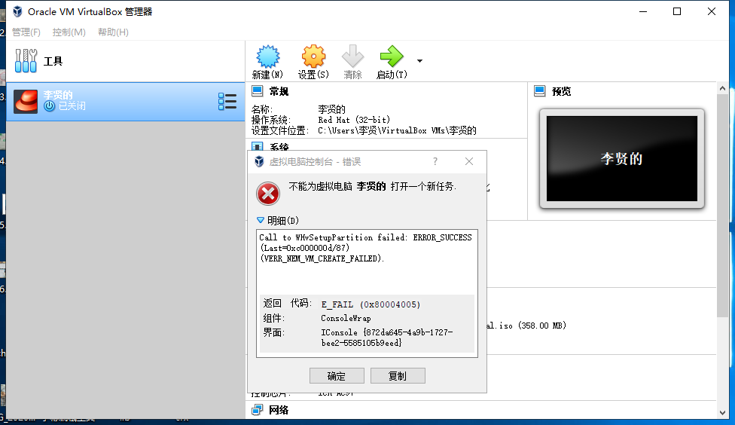This screenshot has width=735, height=425.
Task: Click the 确定 button in error dialog
Action: tap(337, 376)
